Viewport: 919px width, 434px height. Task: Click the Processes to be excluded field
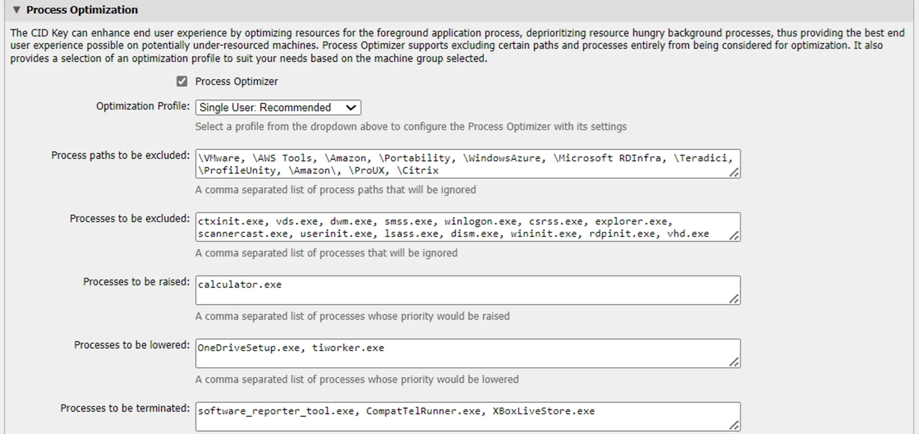click(x=468, y=227)
